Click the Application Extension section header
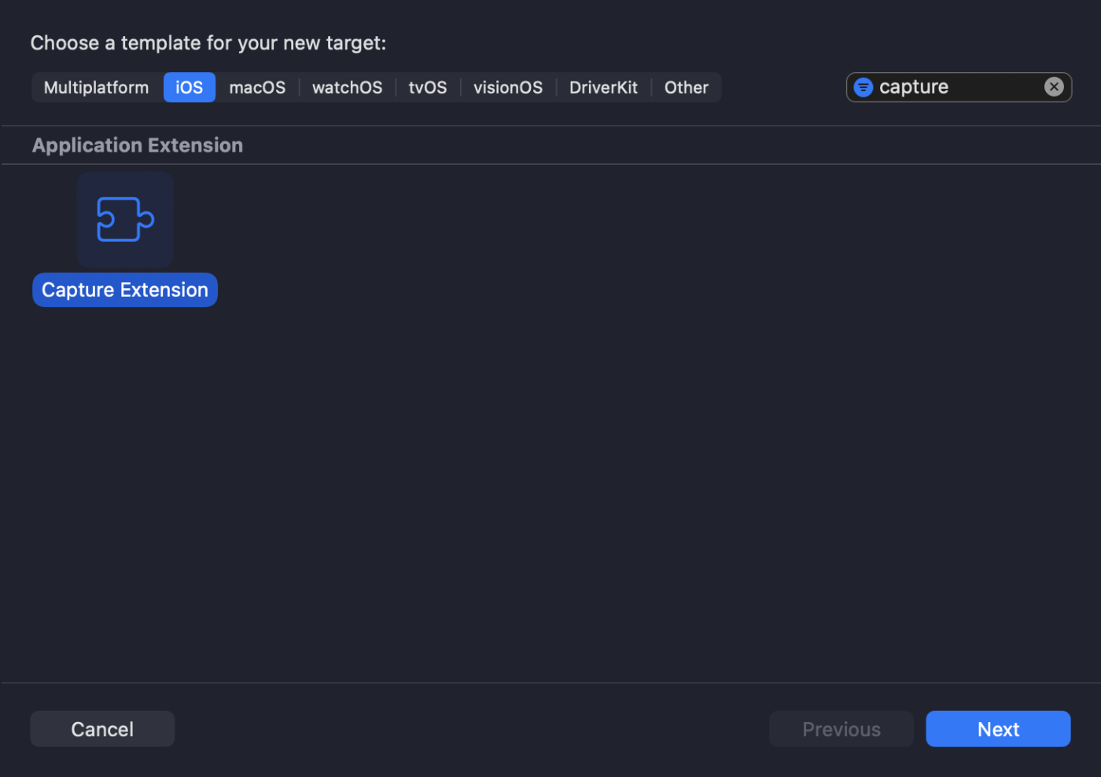Image resolution: width=1101 pixels, height=777 pixels. pos(137,145)
